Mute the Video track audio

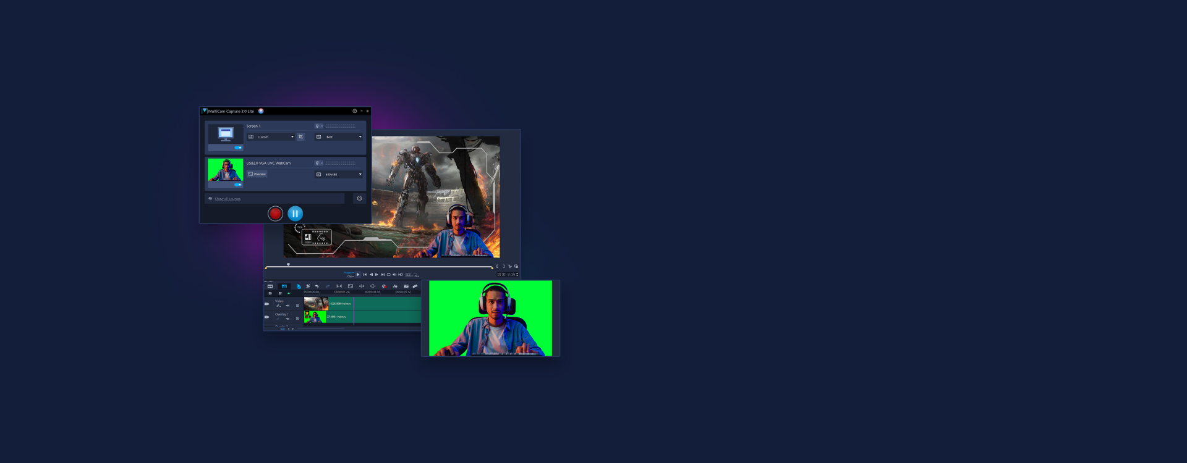(x=287, y=306)
